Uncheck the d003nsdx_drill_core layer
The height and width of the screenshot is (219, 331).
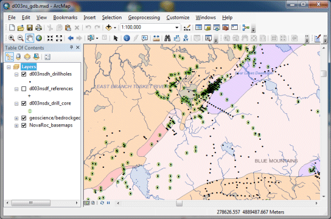tap(24, 103)
